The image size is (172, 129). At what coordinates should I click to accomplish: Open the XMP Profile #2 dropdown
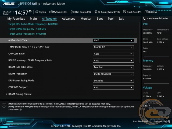pyautogui.click(x=113, y=47)
